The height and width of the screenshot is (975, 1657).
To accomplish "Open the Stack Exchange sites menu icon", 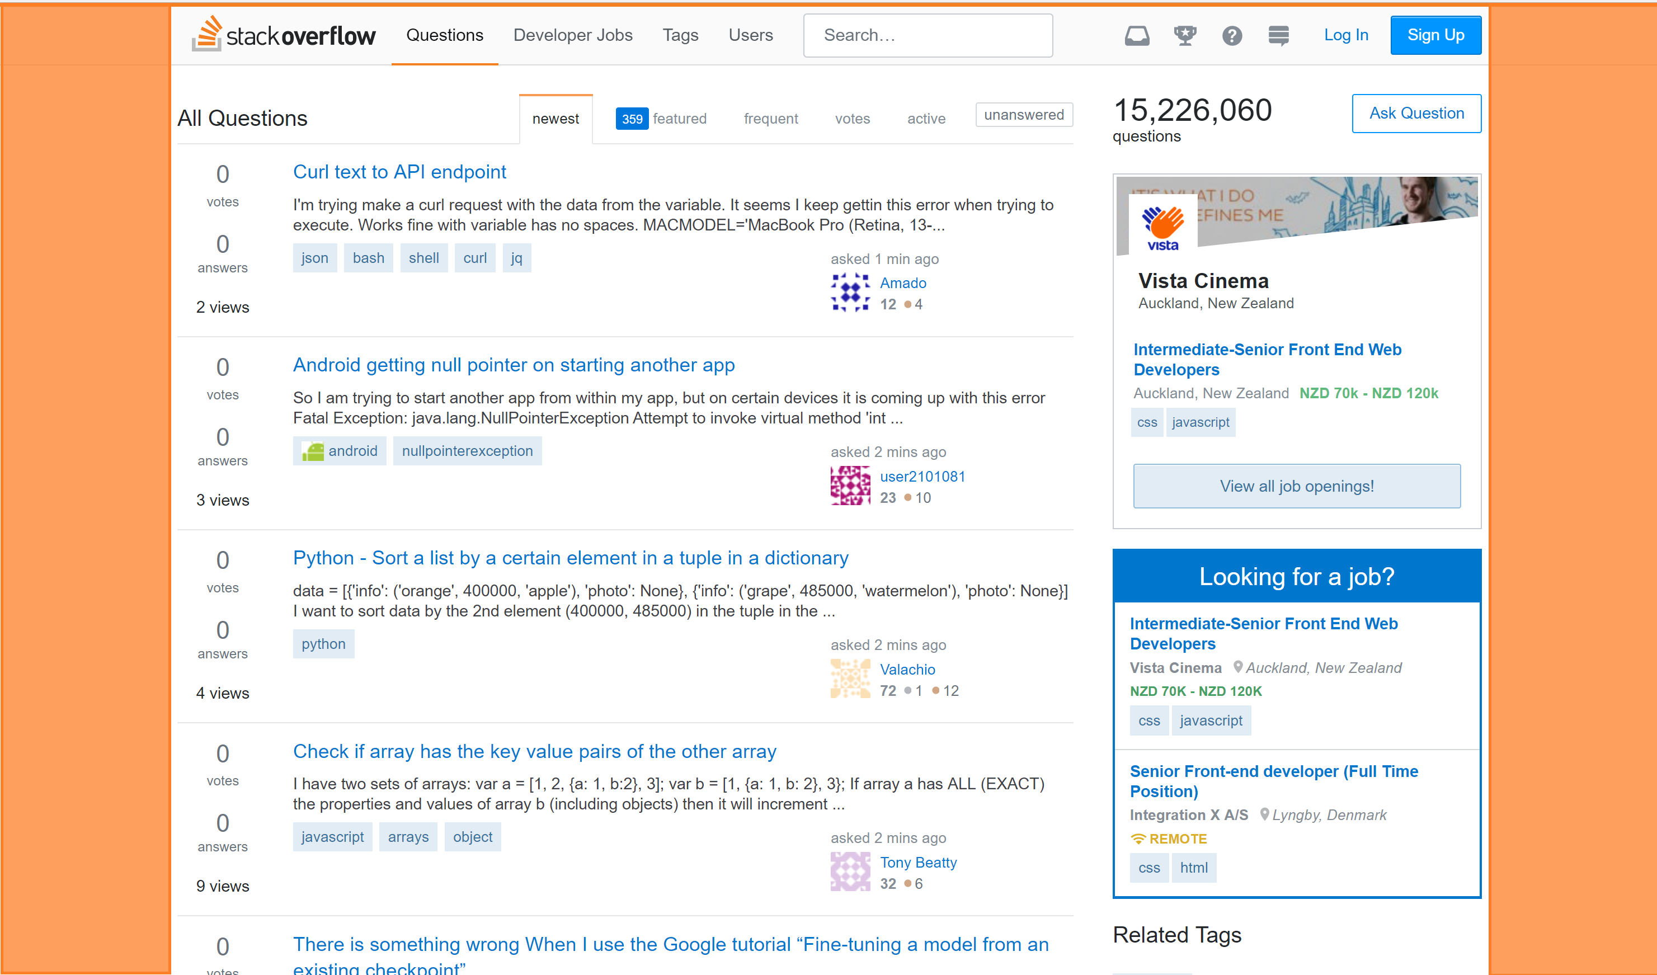I will [1278, 35].
